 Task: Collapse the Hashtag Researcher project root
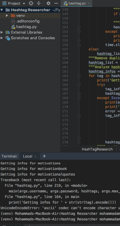2,10
